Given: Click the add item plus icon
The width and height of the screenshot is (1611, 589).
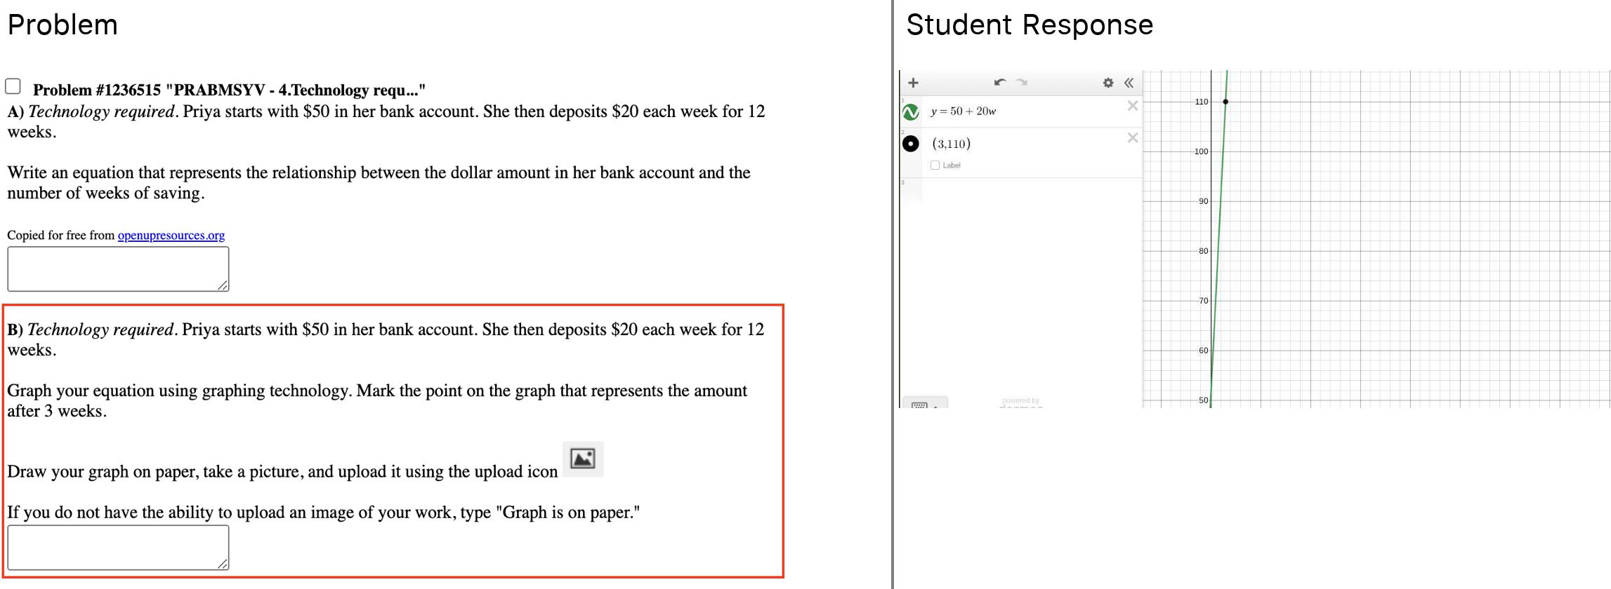Looking at the screenshot, I should (x=913, y=83).
